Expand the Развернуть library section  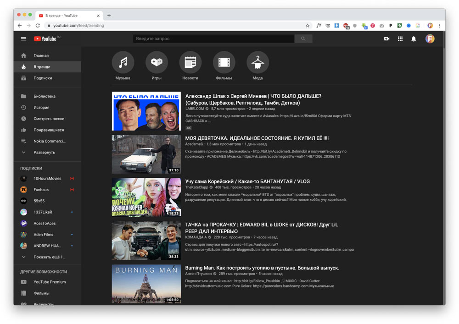click(x=44, y=152)
